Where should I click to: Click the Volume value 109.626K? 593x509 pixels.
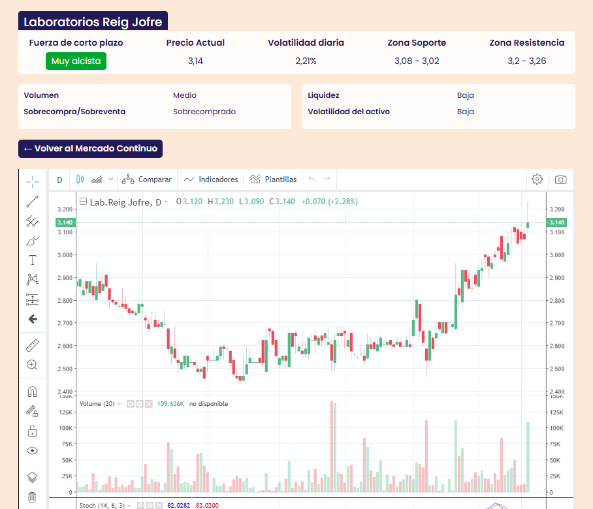[x=170, y=404]
